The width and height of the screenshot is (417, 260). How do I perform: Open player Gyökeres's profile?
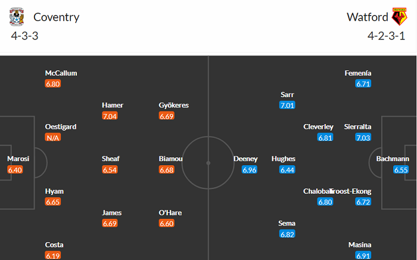174,106
